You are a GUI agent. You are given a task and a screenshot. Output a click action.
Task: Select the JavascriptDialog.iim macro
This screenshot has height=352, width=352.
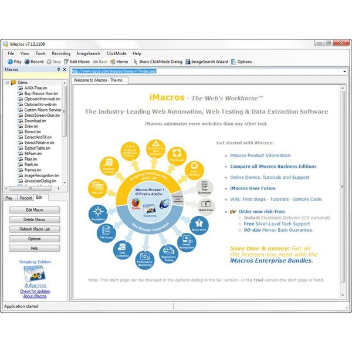click(40, 181)
